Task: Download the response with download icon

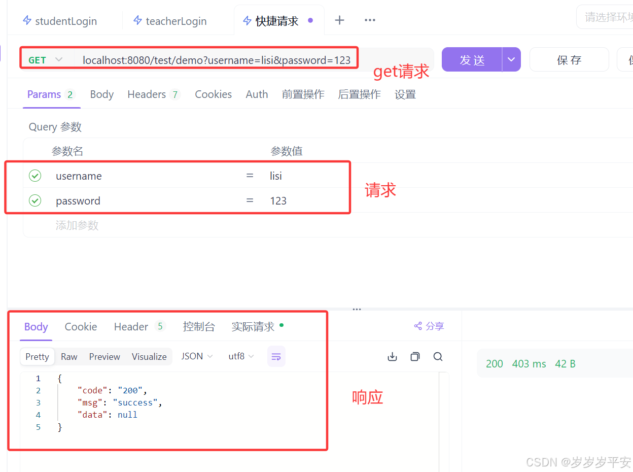Action: 392,357
